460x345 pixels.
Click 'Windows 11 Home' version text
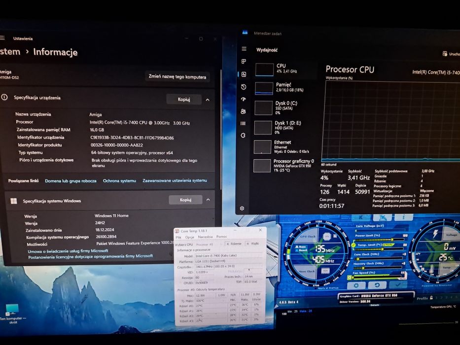pyautogui.click(x=111, y=216)
